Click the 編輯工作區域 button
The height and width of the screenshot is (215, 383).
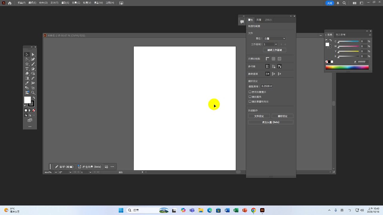[274, 50]
